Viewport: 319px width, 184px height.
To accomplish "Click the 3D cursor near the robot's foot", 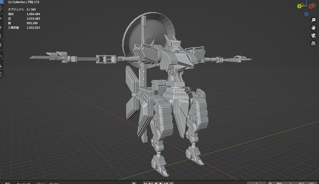I will tap(195, 158).
